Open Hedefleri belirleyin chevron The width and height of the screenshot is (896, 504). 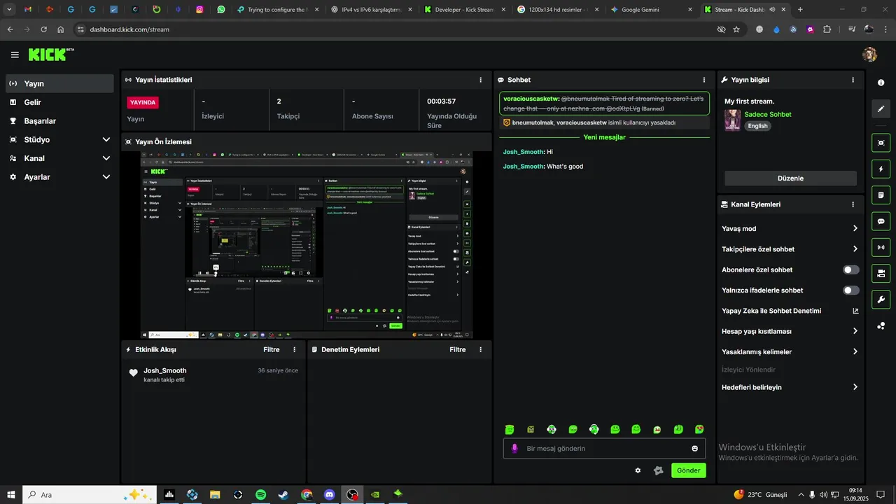(x=855, y=387)
